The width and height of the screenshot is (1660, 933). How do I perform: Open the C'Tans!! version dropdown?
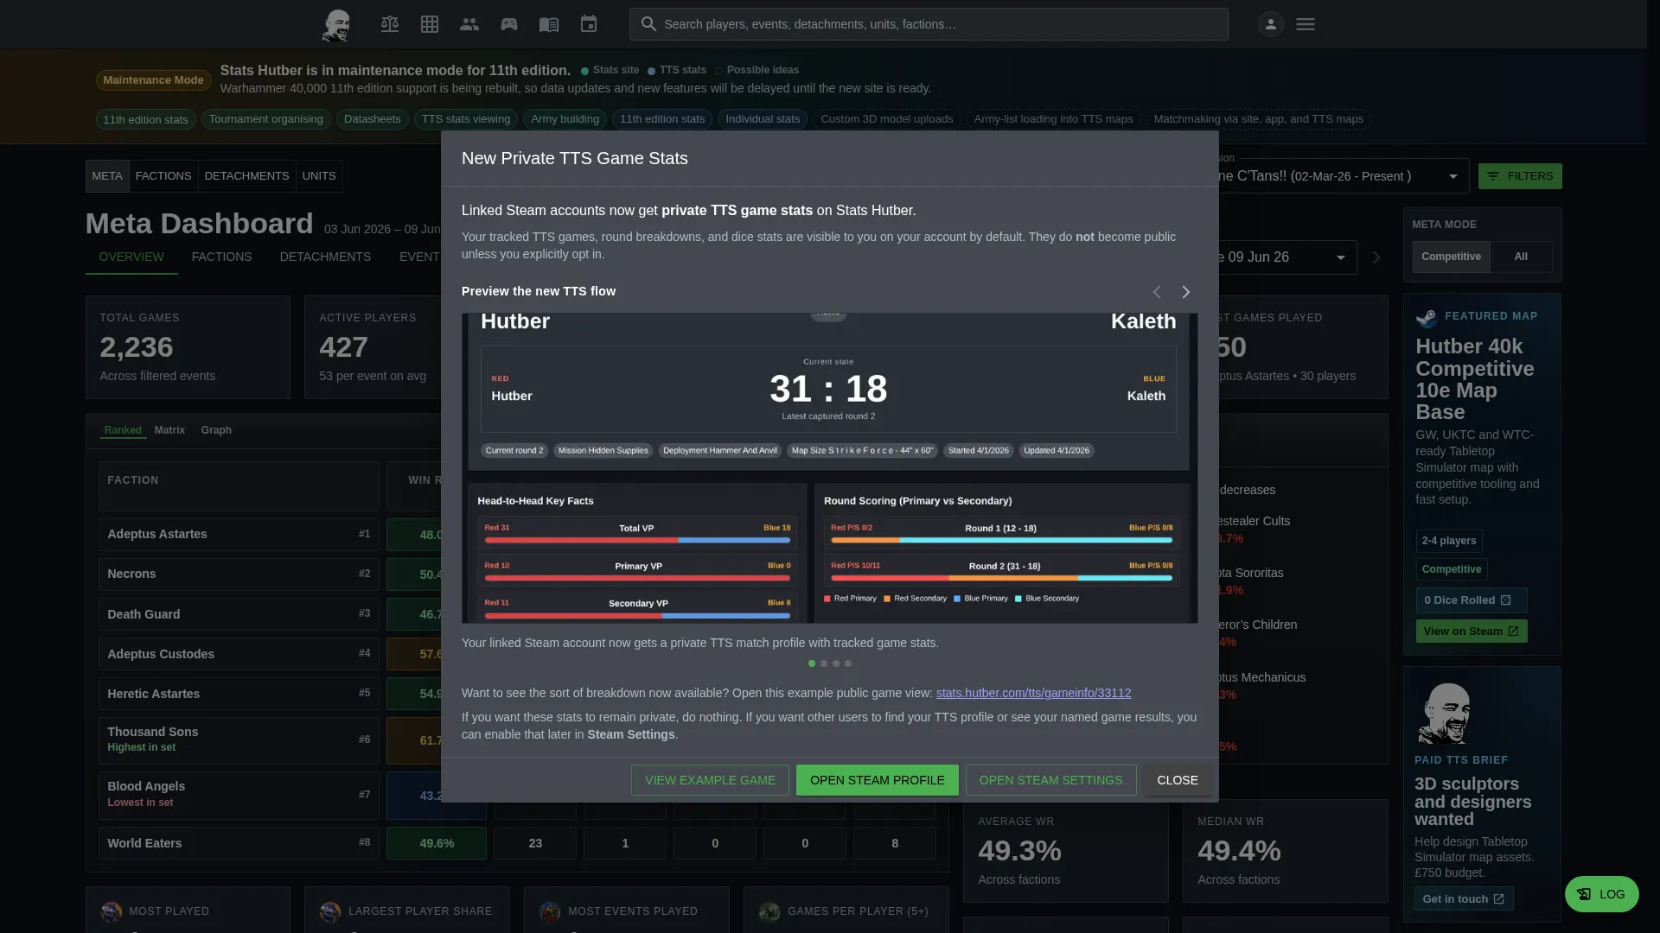(1342, 176)
